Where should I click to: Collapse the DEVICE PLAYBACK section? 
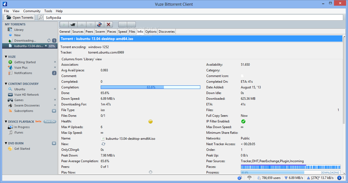point(6,122)
